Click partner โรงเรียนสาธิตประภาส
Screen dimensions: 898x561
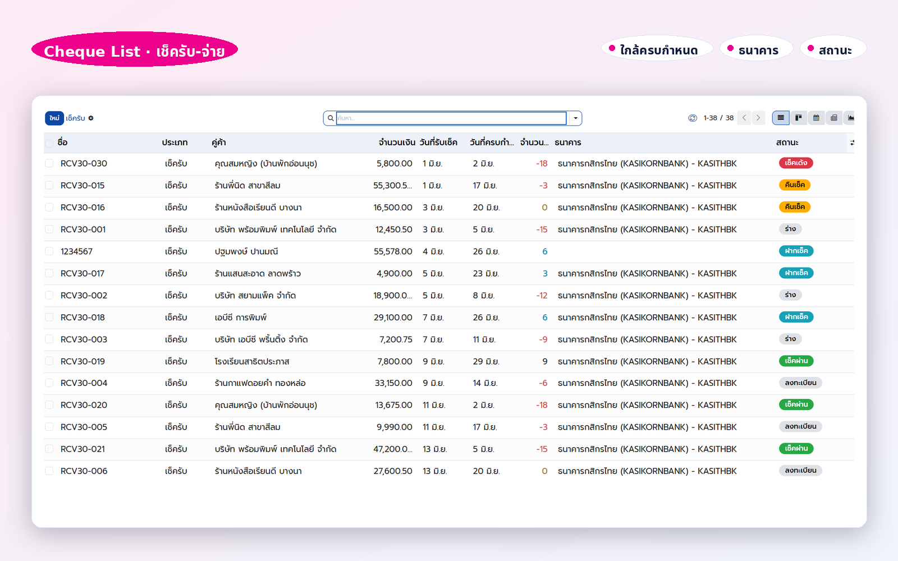[252, 361]
